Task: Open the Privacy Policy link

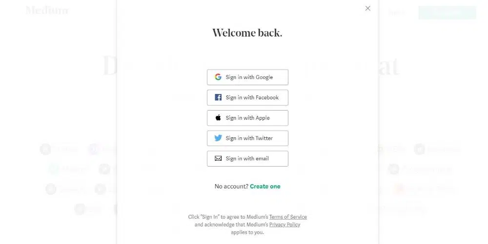Action: (285, 225)
